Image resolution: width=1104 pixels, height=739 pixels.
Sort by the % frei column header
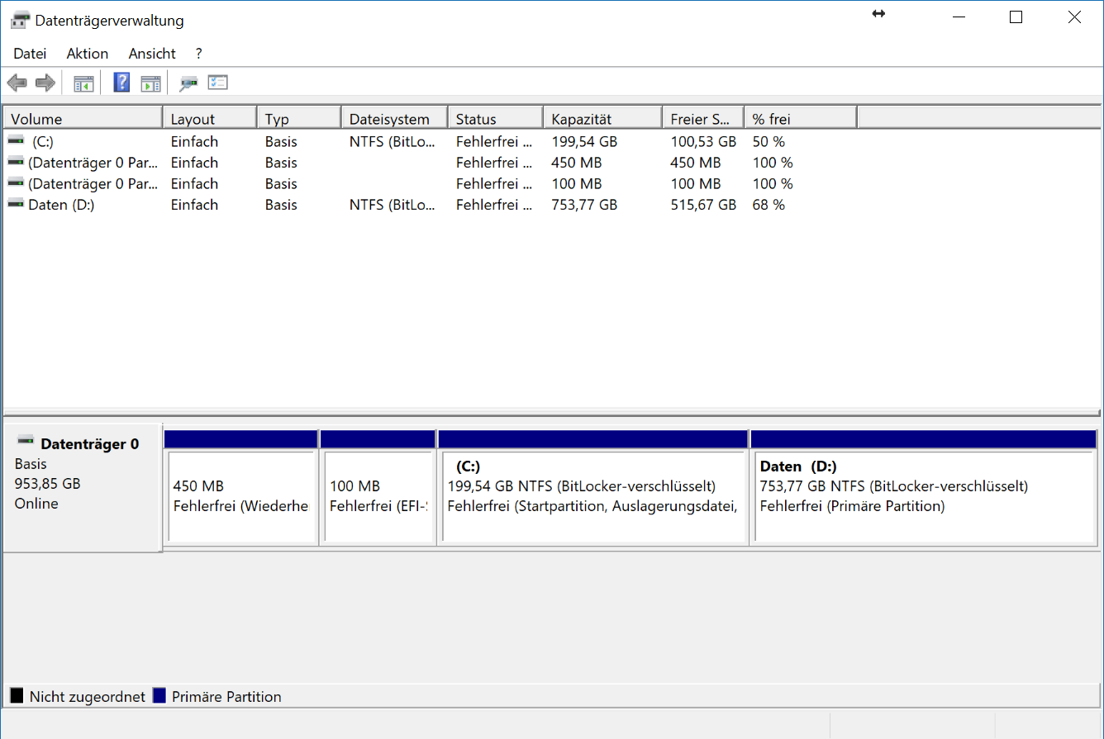point(800,119)
